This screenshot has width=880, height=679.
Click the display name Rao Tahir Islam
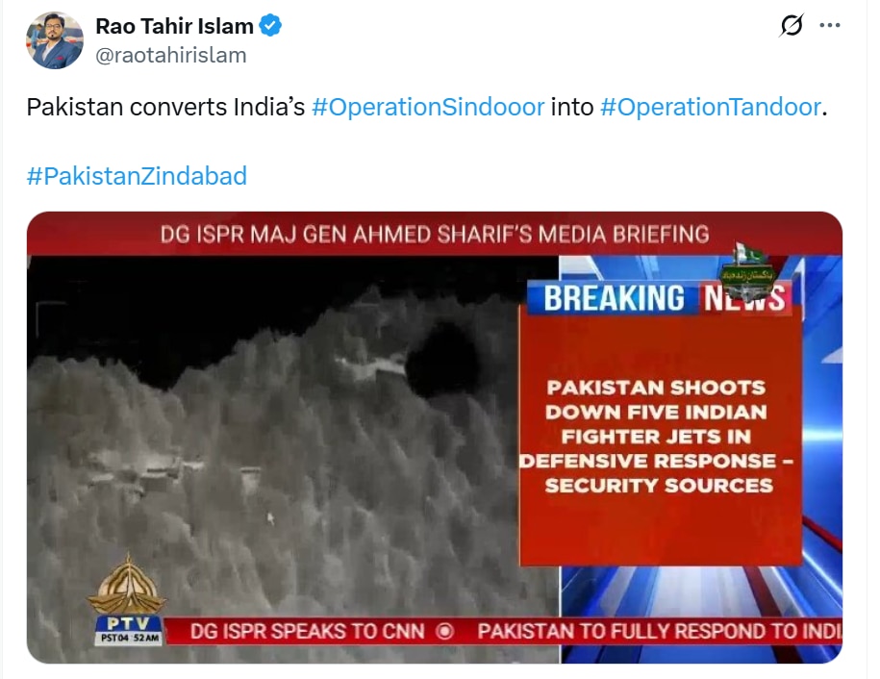pyautogui.click(x=174, y=26)
